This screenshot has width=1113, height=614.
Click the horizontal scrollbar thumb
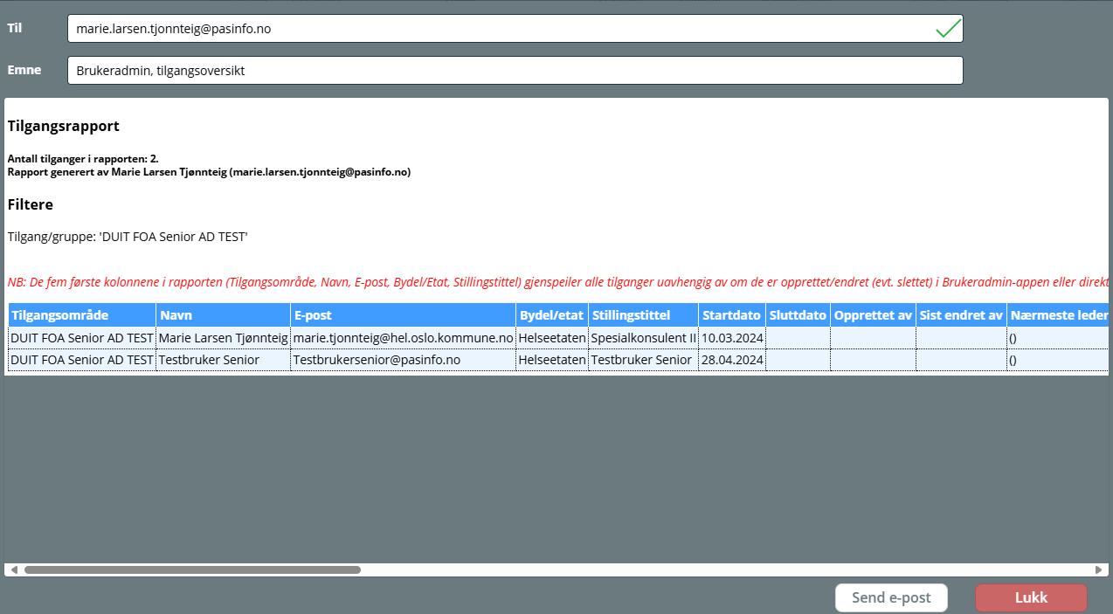pos(192,569)
